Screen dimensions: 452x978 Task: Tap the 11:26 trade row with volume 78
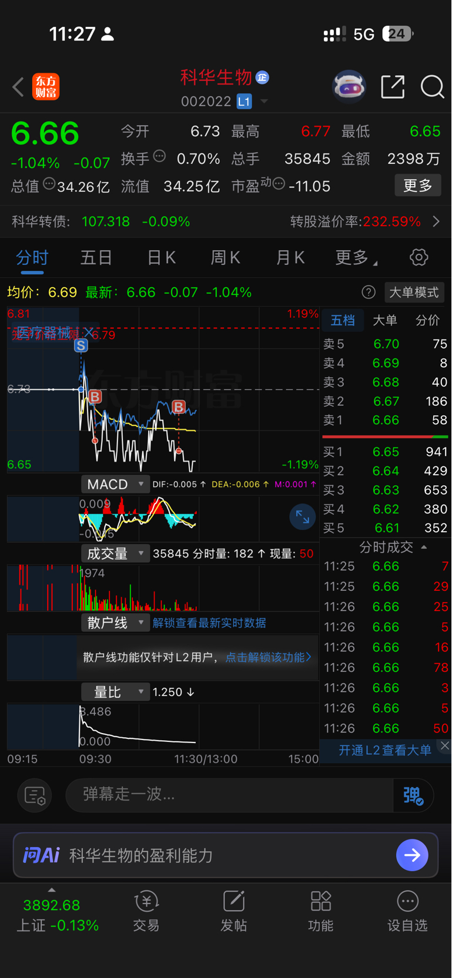click(x=386, y=667)
